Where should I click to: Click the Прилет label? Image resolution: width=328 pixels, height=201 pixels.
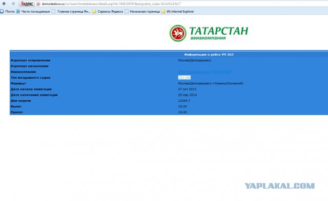(17, 112)
